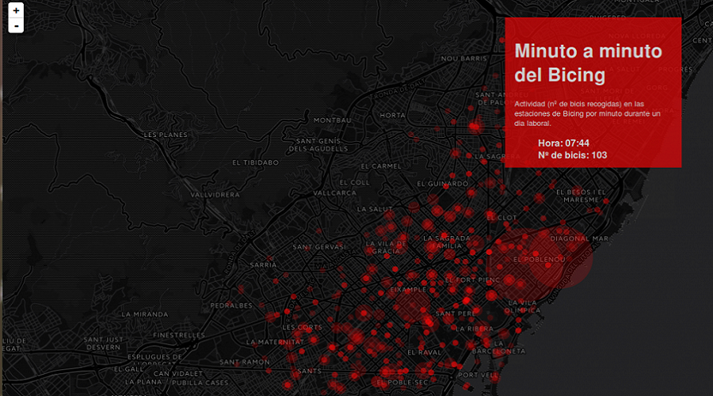Click the 'EL POBLENOU' map label
713x396 pixels.
(540, 259)
